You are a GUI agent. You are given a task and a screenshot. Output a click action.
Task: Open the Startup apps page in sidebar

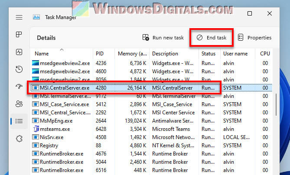click(19, 86)
